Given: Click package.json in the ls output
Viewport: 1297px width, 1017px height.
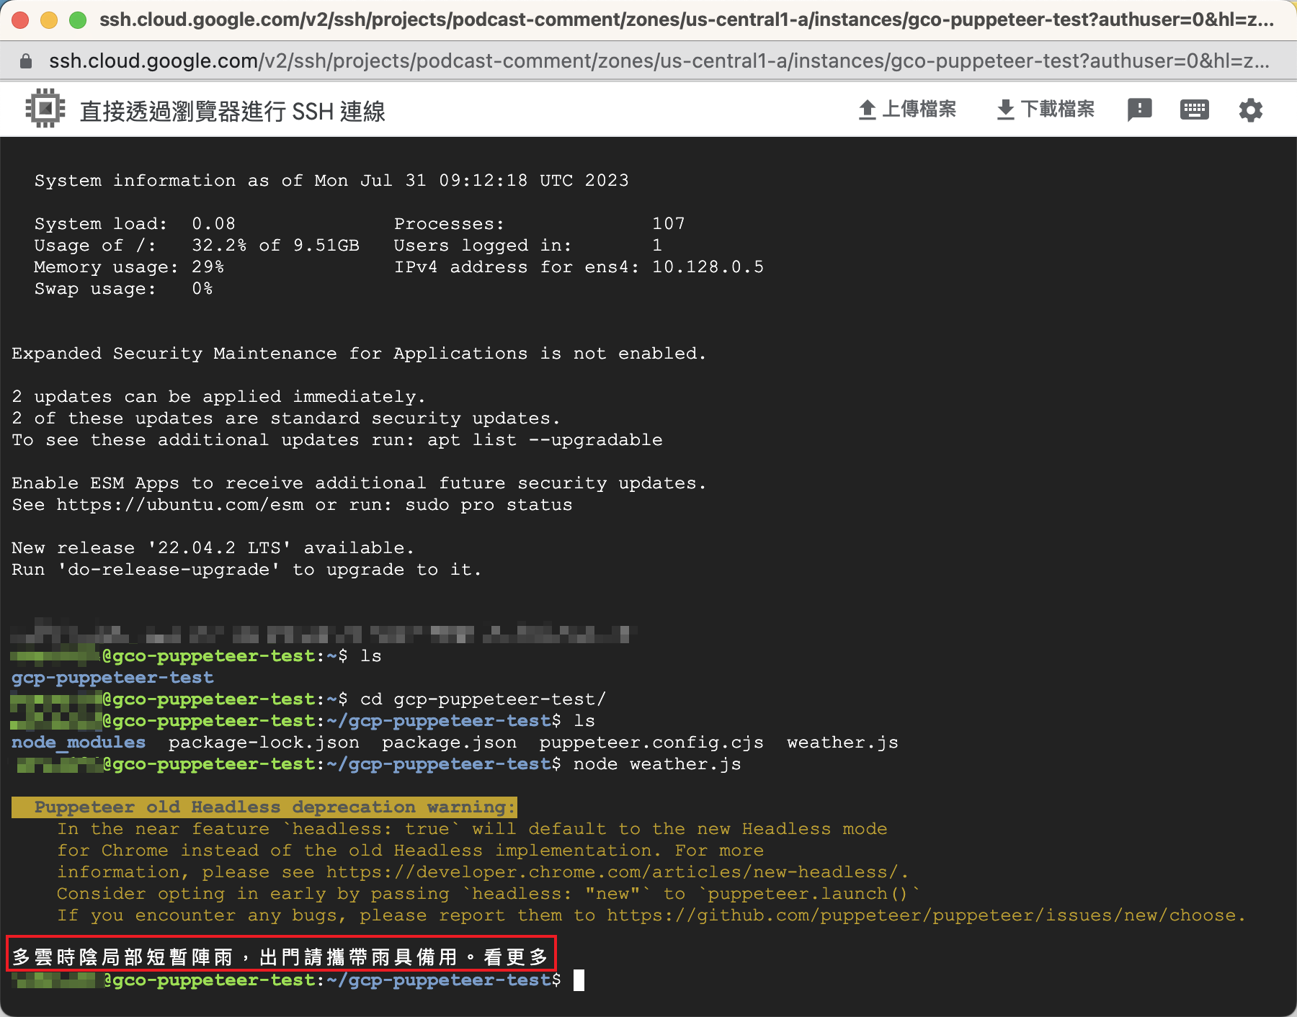Looking at the screenshot, I should 449,743.
